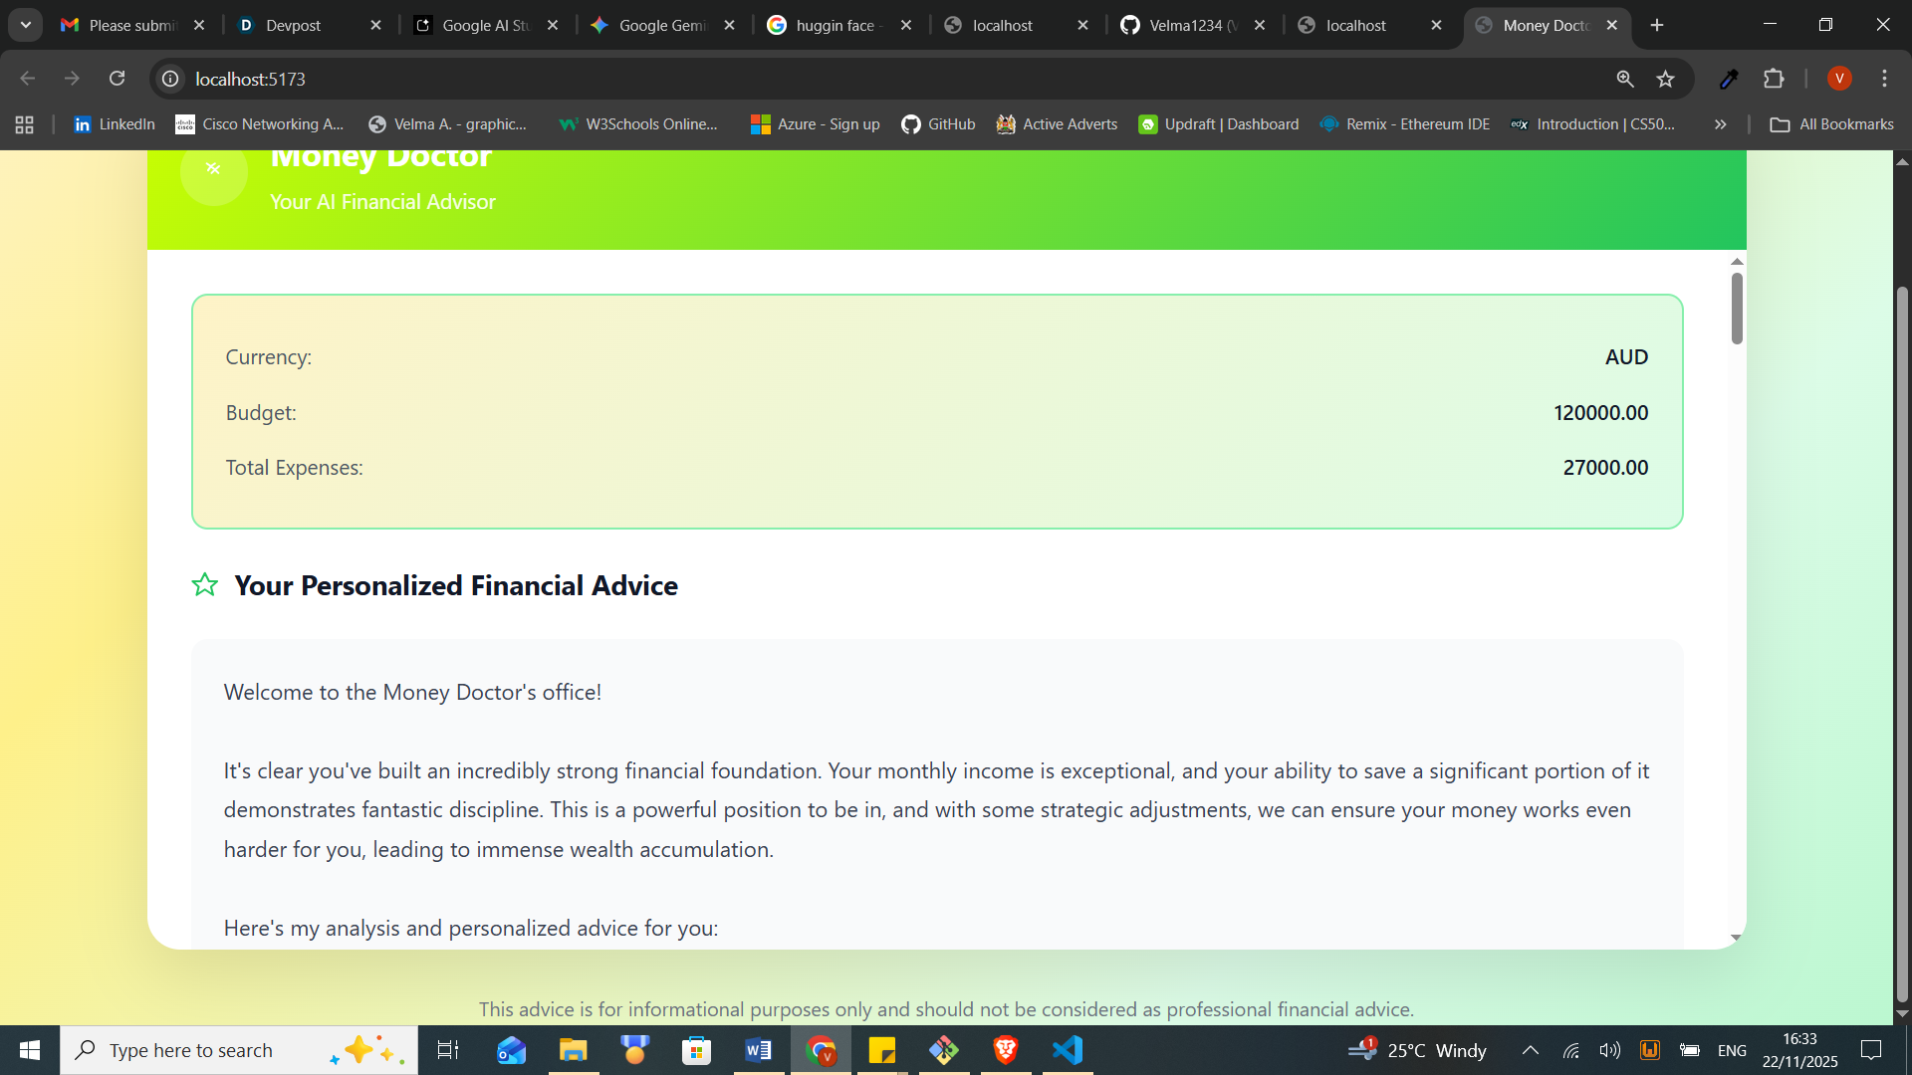
Task: Reload the localhost page
Action: (x=117, y=79)
